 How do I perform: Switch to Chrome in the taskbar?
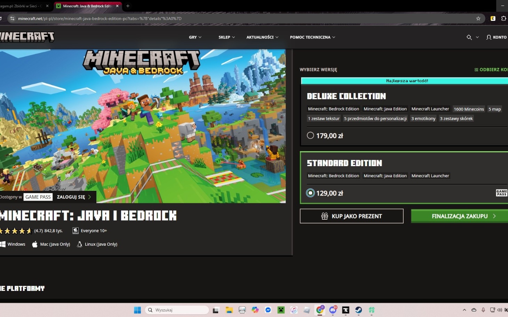(320, 310)
